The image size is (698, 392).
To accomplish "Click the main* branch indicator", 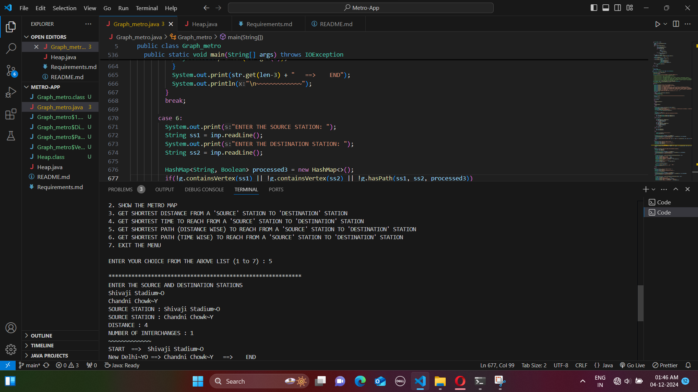I will pos(29,365).
